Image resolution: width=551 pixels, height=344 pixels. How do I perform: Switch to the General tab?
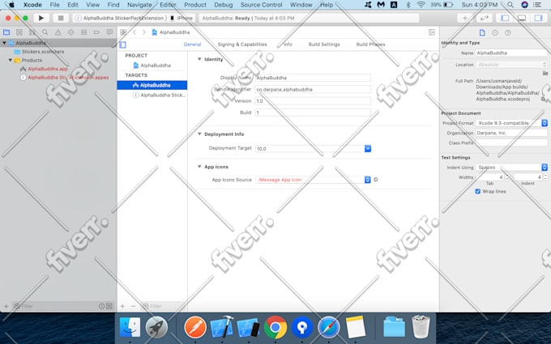(x=192, y=45)
